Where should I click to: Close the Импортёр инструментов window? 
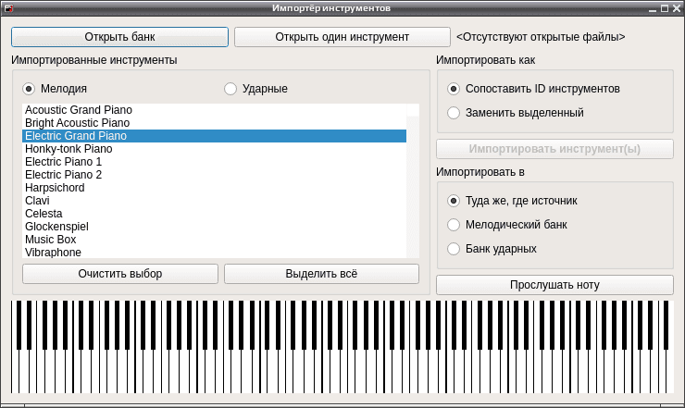coord(677,8)
